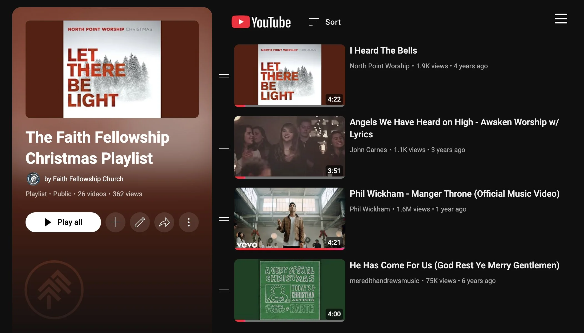Open the Angels We Have Heard on High thumbnail
584x333 pixels.
pos(290,147)
